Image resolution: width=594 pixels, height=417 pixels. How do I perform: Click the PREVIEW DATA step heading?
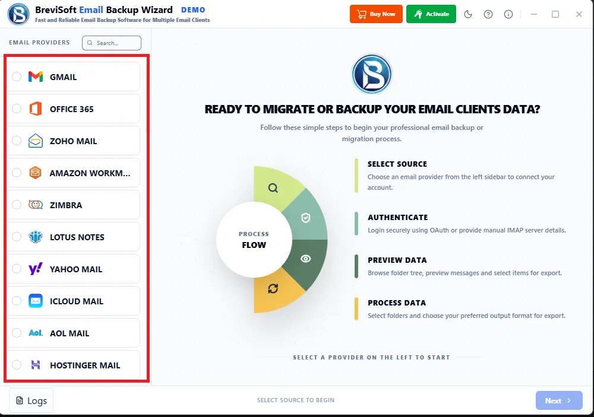(397, 260)
